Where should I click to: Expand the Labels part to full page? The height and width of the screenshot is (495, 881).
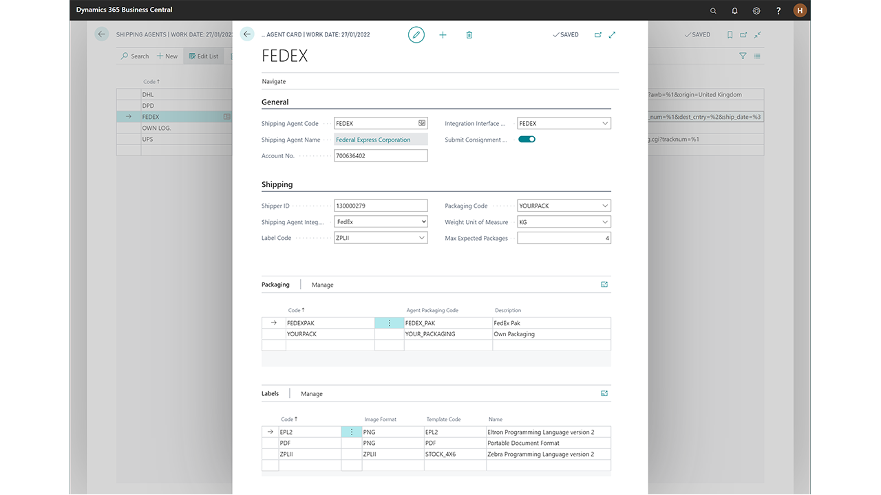(x=604, y=393)
